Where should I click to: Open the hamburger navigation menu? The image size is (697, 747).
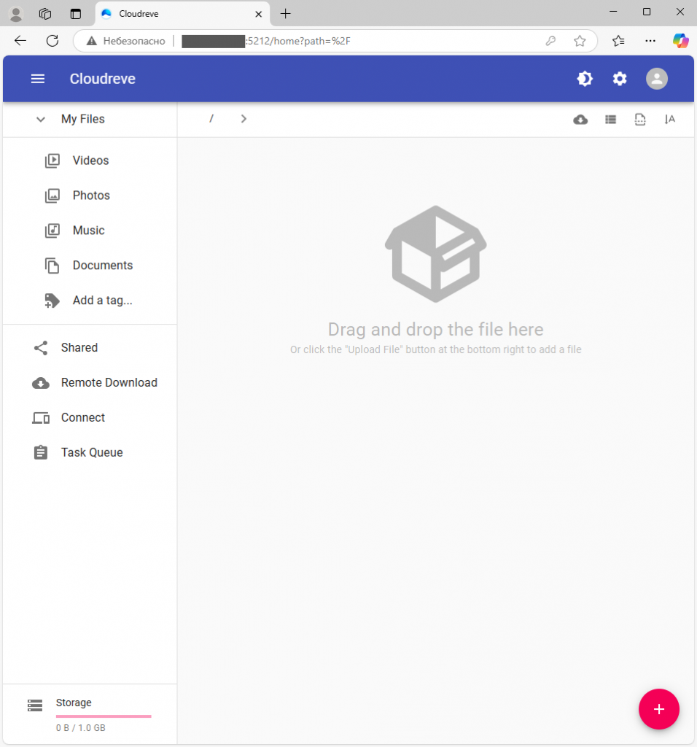(38, 79)
